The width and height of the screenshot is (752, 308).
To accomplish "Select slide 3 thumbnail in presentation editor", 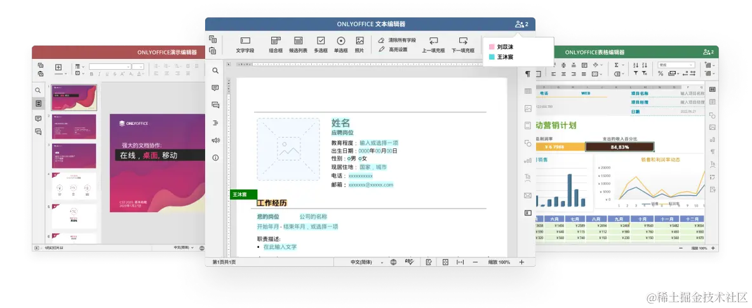I will pyautogui.click(x=74, y=156).
